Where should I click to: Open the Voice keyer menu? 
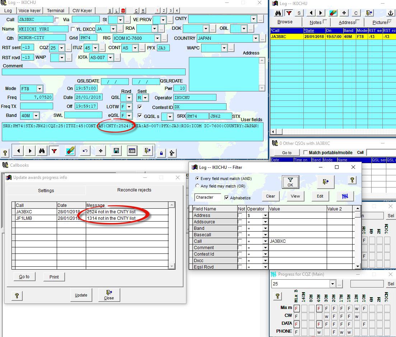pos(29,11)
